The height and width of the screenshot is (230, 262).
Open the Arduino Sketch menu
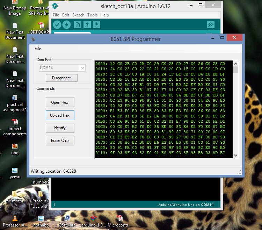click(x=78, y=15)
